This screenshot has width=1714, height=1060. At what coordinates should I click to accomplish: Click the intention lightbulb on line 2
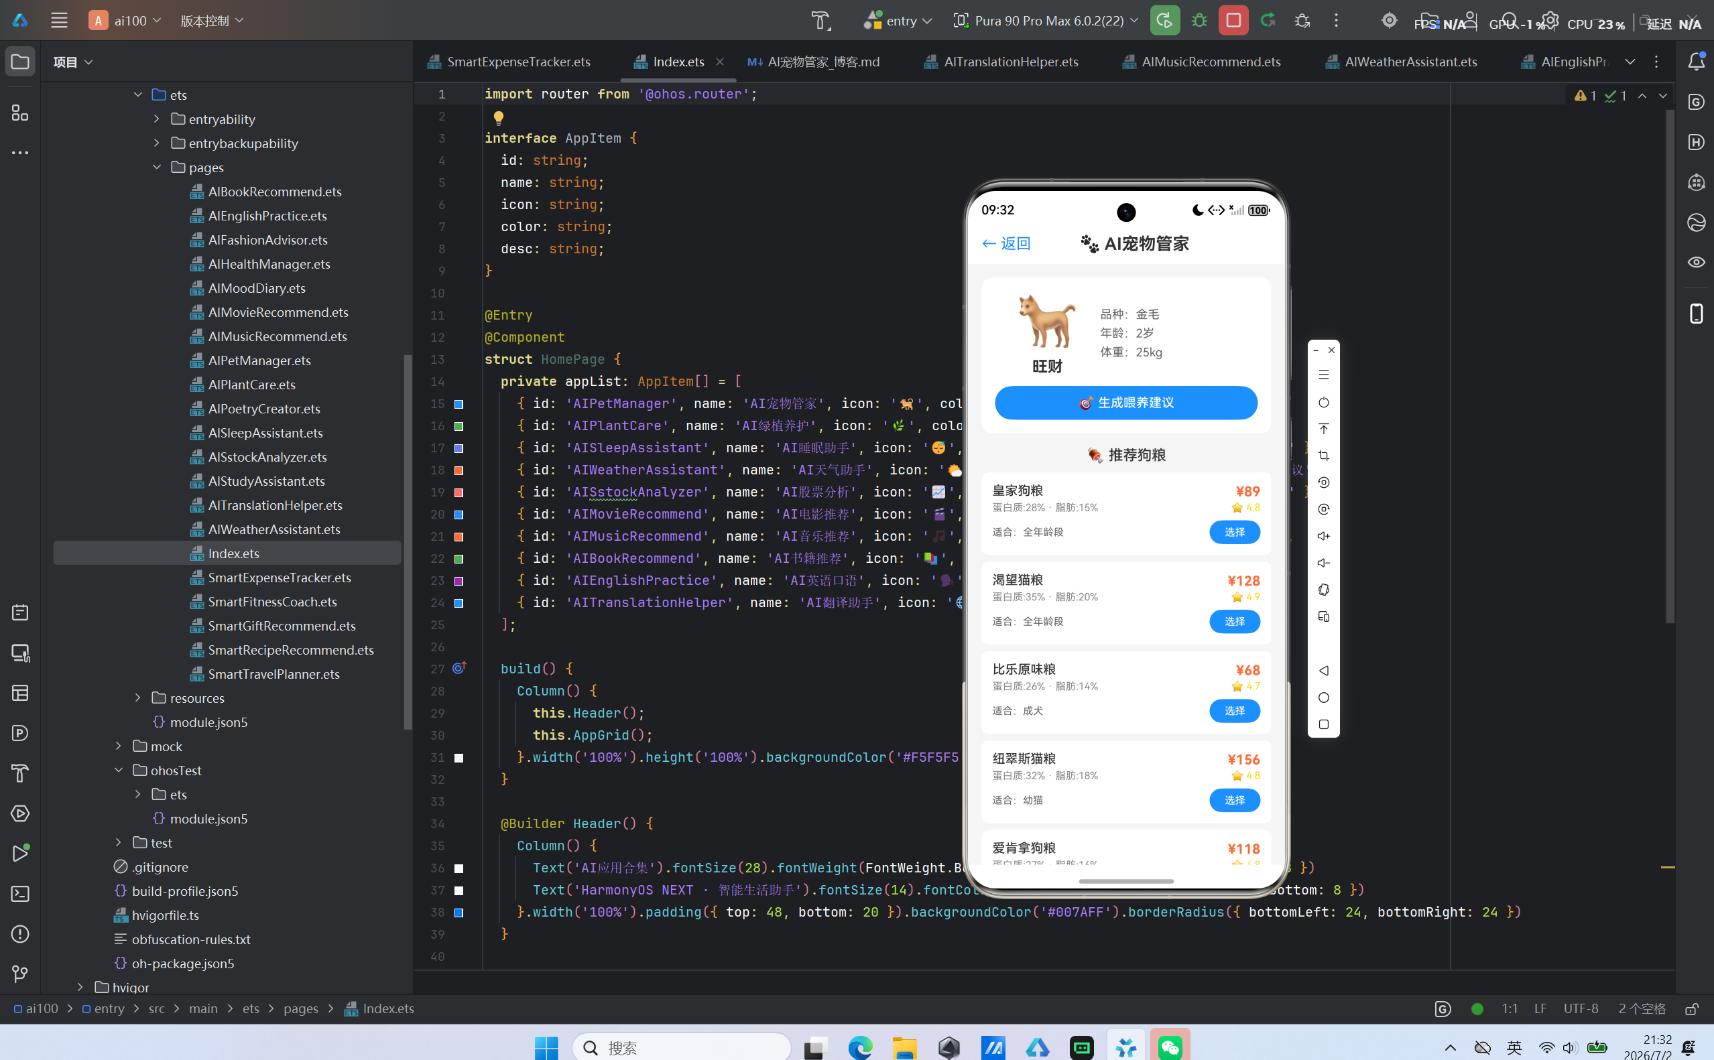point(499,117)
